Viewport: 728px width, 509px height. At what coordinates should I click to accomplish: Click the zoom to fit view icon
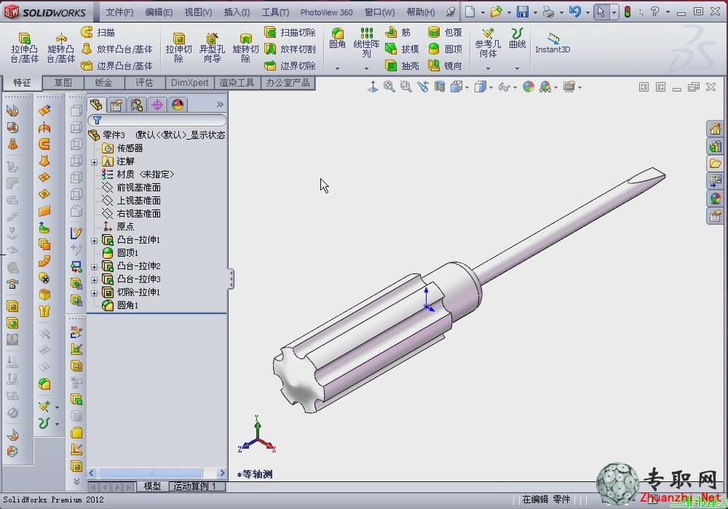(x=389, y=87)
